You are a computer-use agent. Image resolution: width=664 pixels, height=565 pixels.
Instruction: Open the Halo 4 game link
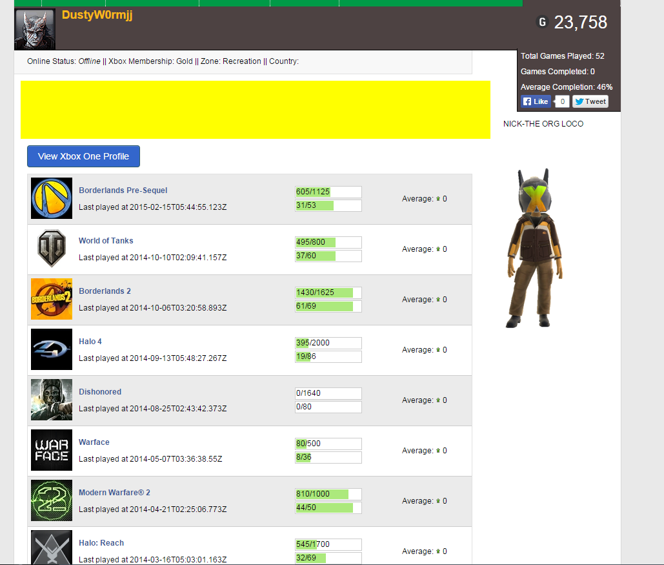click(x=90, y=342)
